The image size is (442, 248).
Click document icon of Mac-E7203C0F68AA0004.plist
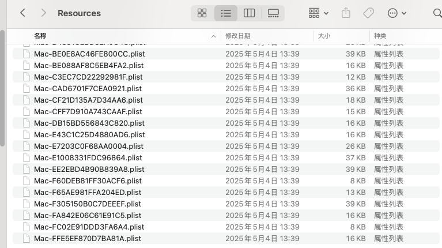coord(27,146)
